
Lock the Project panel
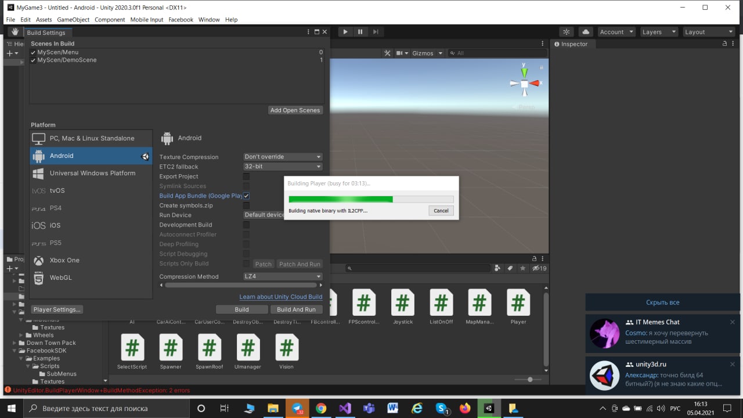tap(535, 258)
